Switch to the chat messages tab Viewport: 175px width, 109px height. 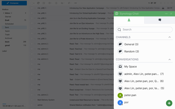click(x=160, y=20)
